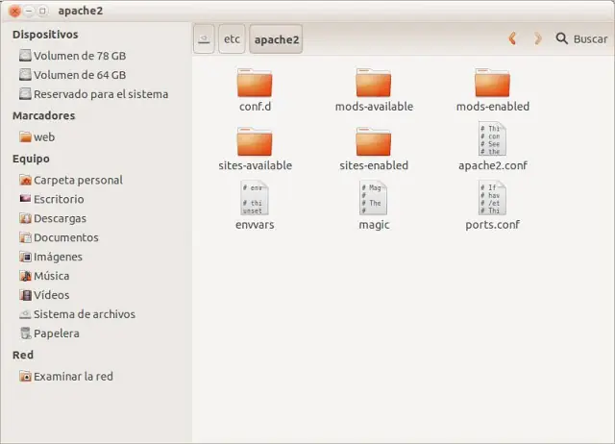Open Volumen de 78 GB label

[x=80, y=56]
